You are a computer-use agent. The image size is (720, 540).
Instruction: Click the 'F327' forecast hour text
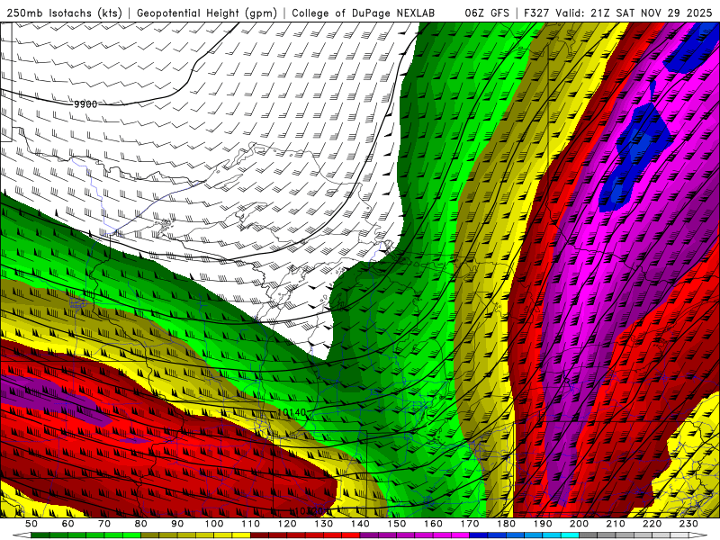(537, 13)
